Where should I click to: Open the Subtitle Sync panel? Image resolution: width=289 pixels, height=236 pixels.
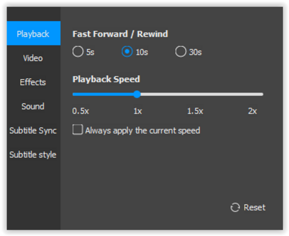[33, 130]
